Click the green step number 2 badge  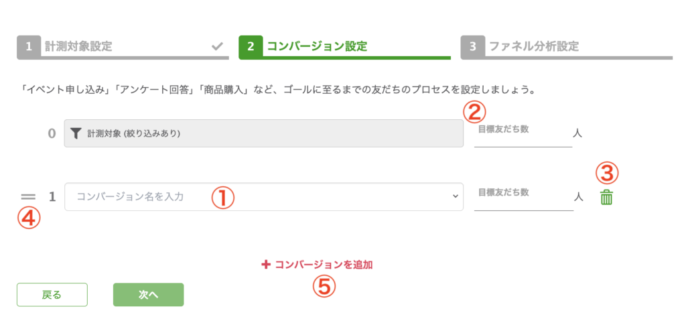coord(250,47)
